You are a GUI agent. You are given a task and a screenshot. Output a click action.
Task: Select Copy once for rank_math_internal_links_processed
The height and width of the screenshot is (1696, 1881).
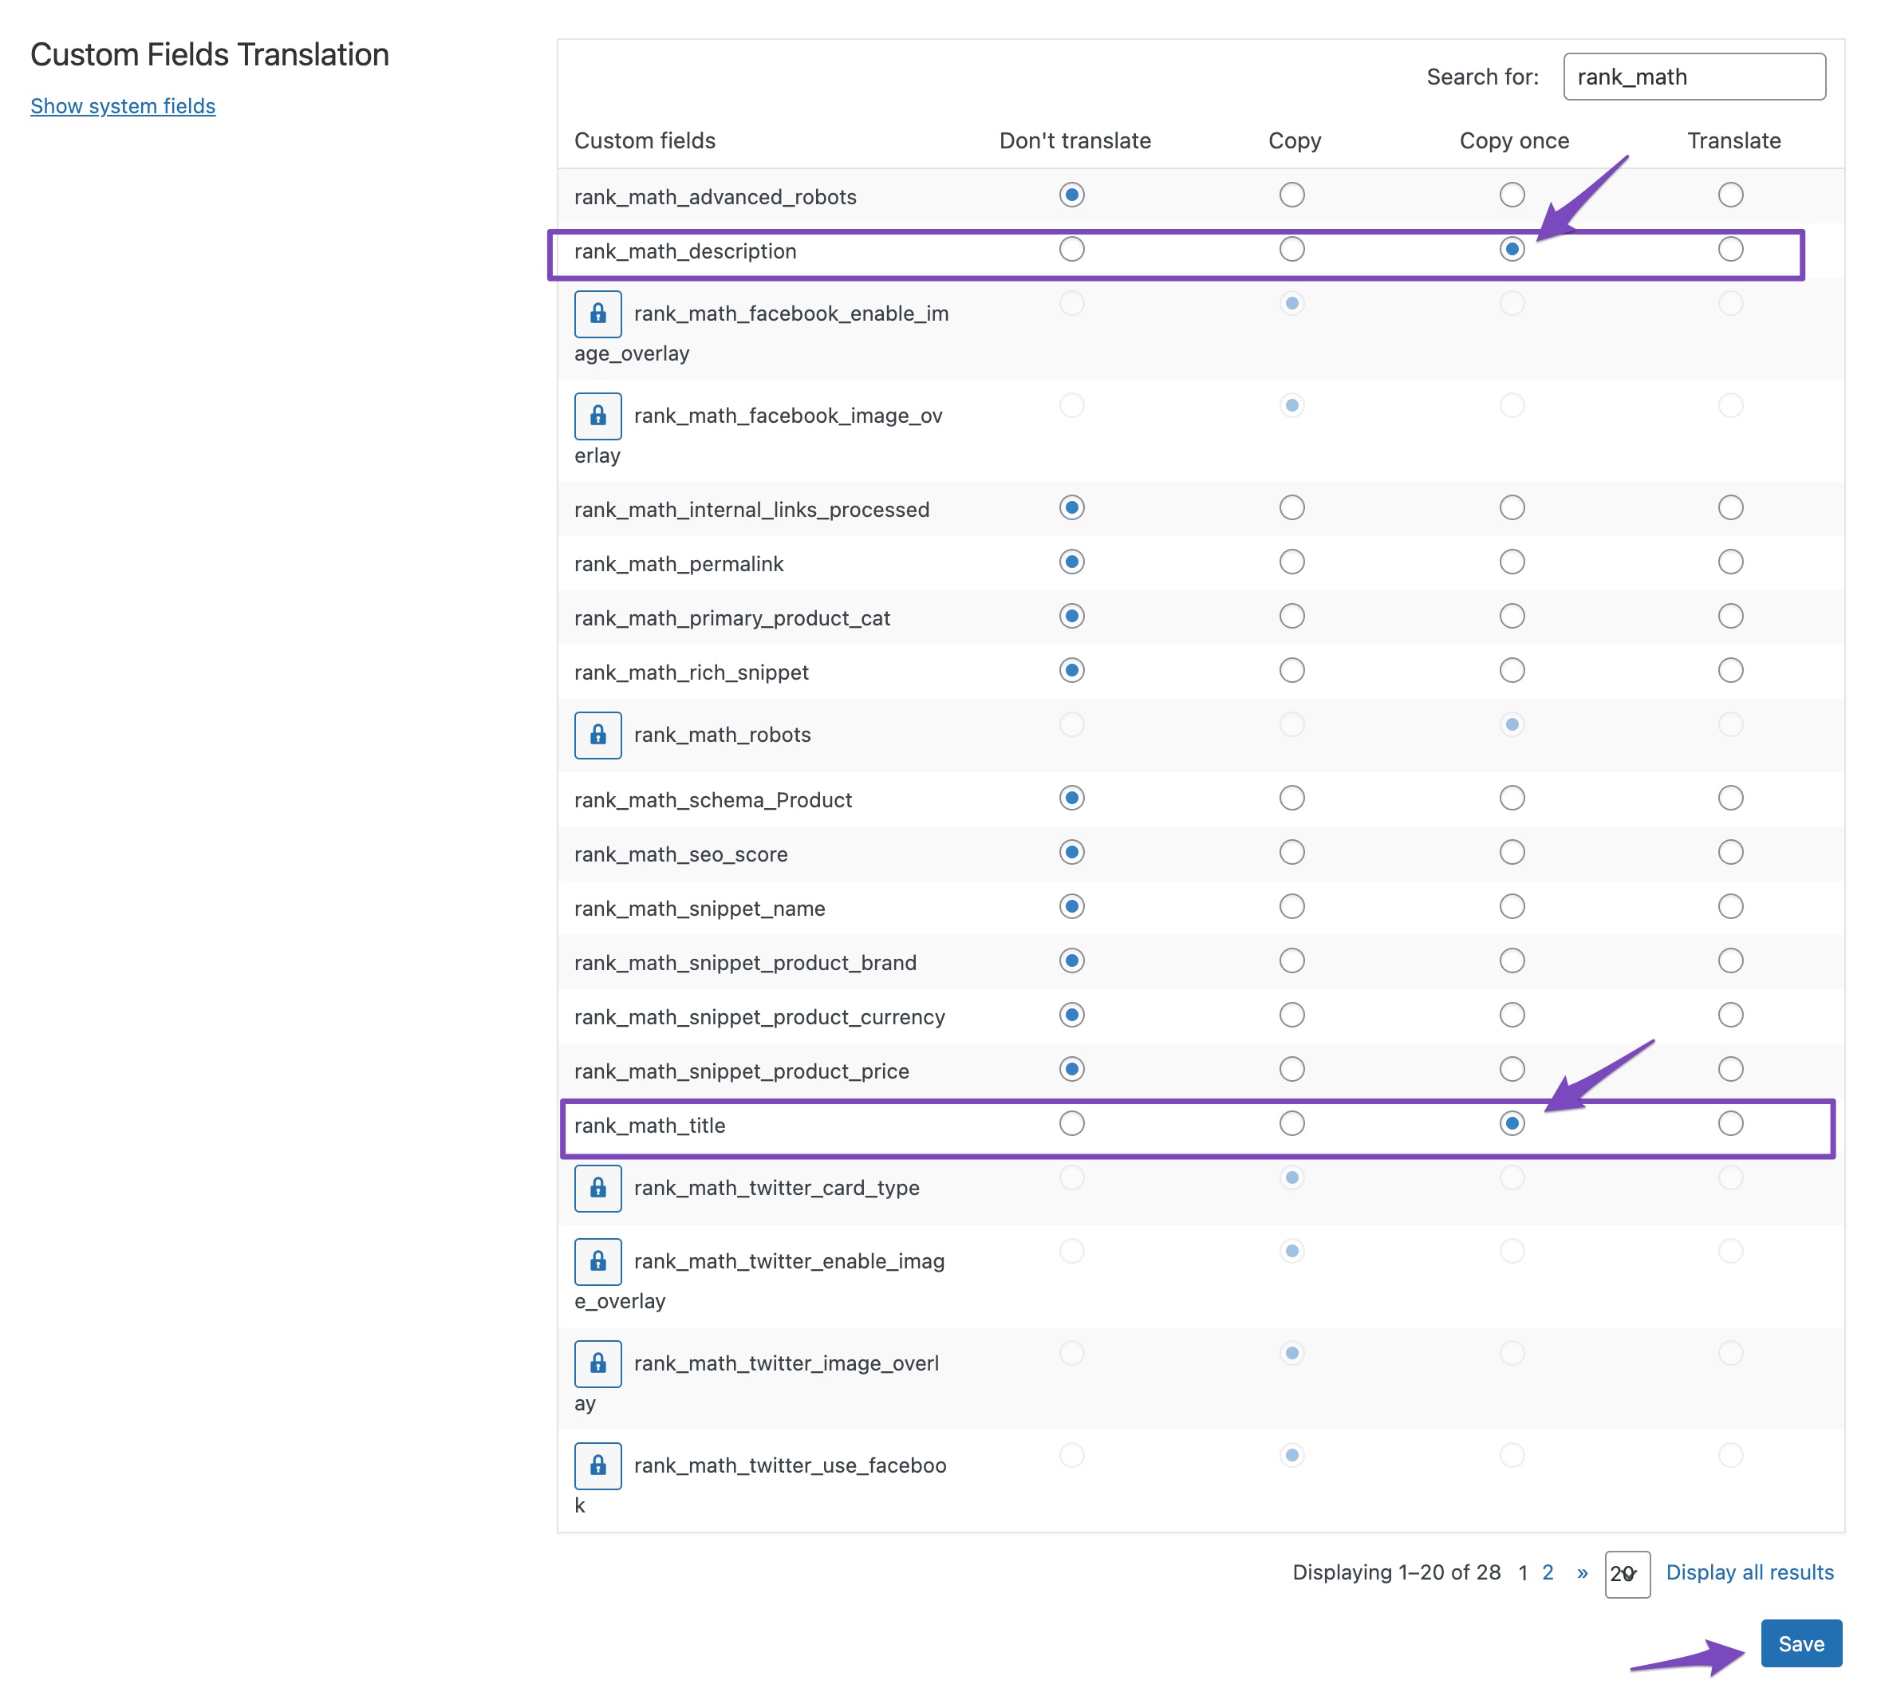pos(1511,508)
